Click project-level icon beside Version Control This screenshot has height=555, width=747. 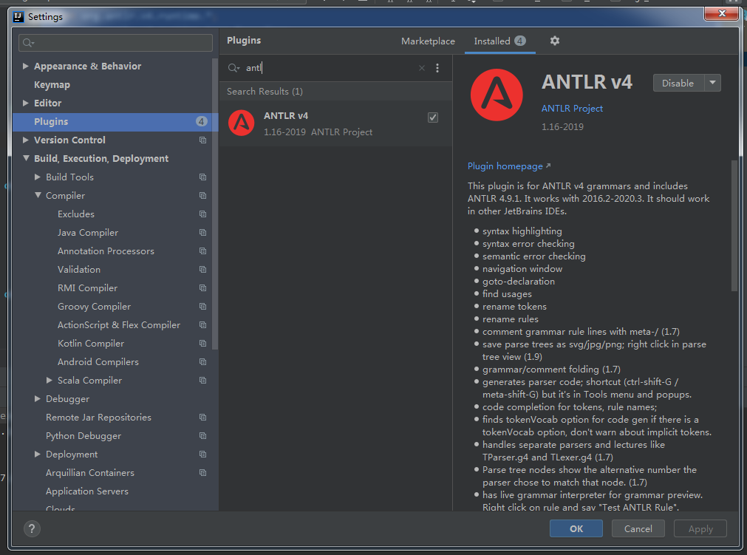point(202,140)
